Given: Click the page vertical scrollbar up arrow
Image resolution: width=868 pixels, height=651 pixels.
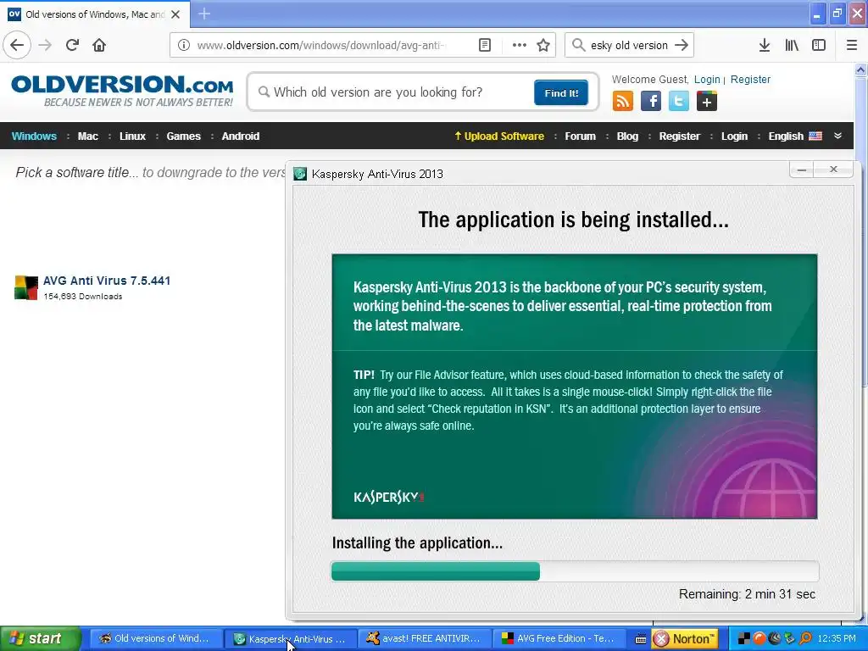Looking at the screenshot, I should coord(861,70).
